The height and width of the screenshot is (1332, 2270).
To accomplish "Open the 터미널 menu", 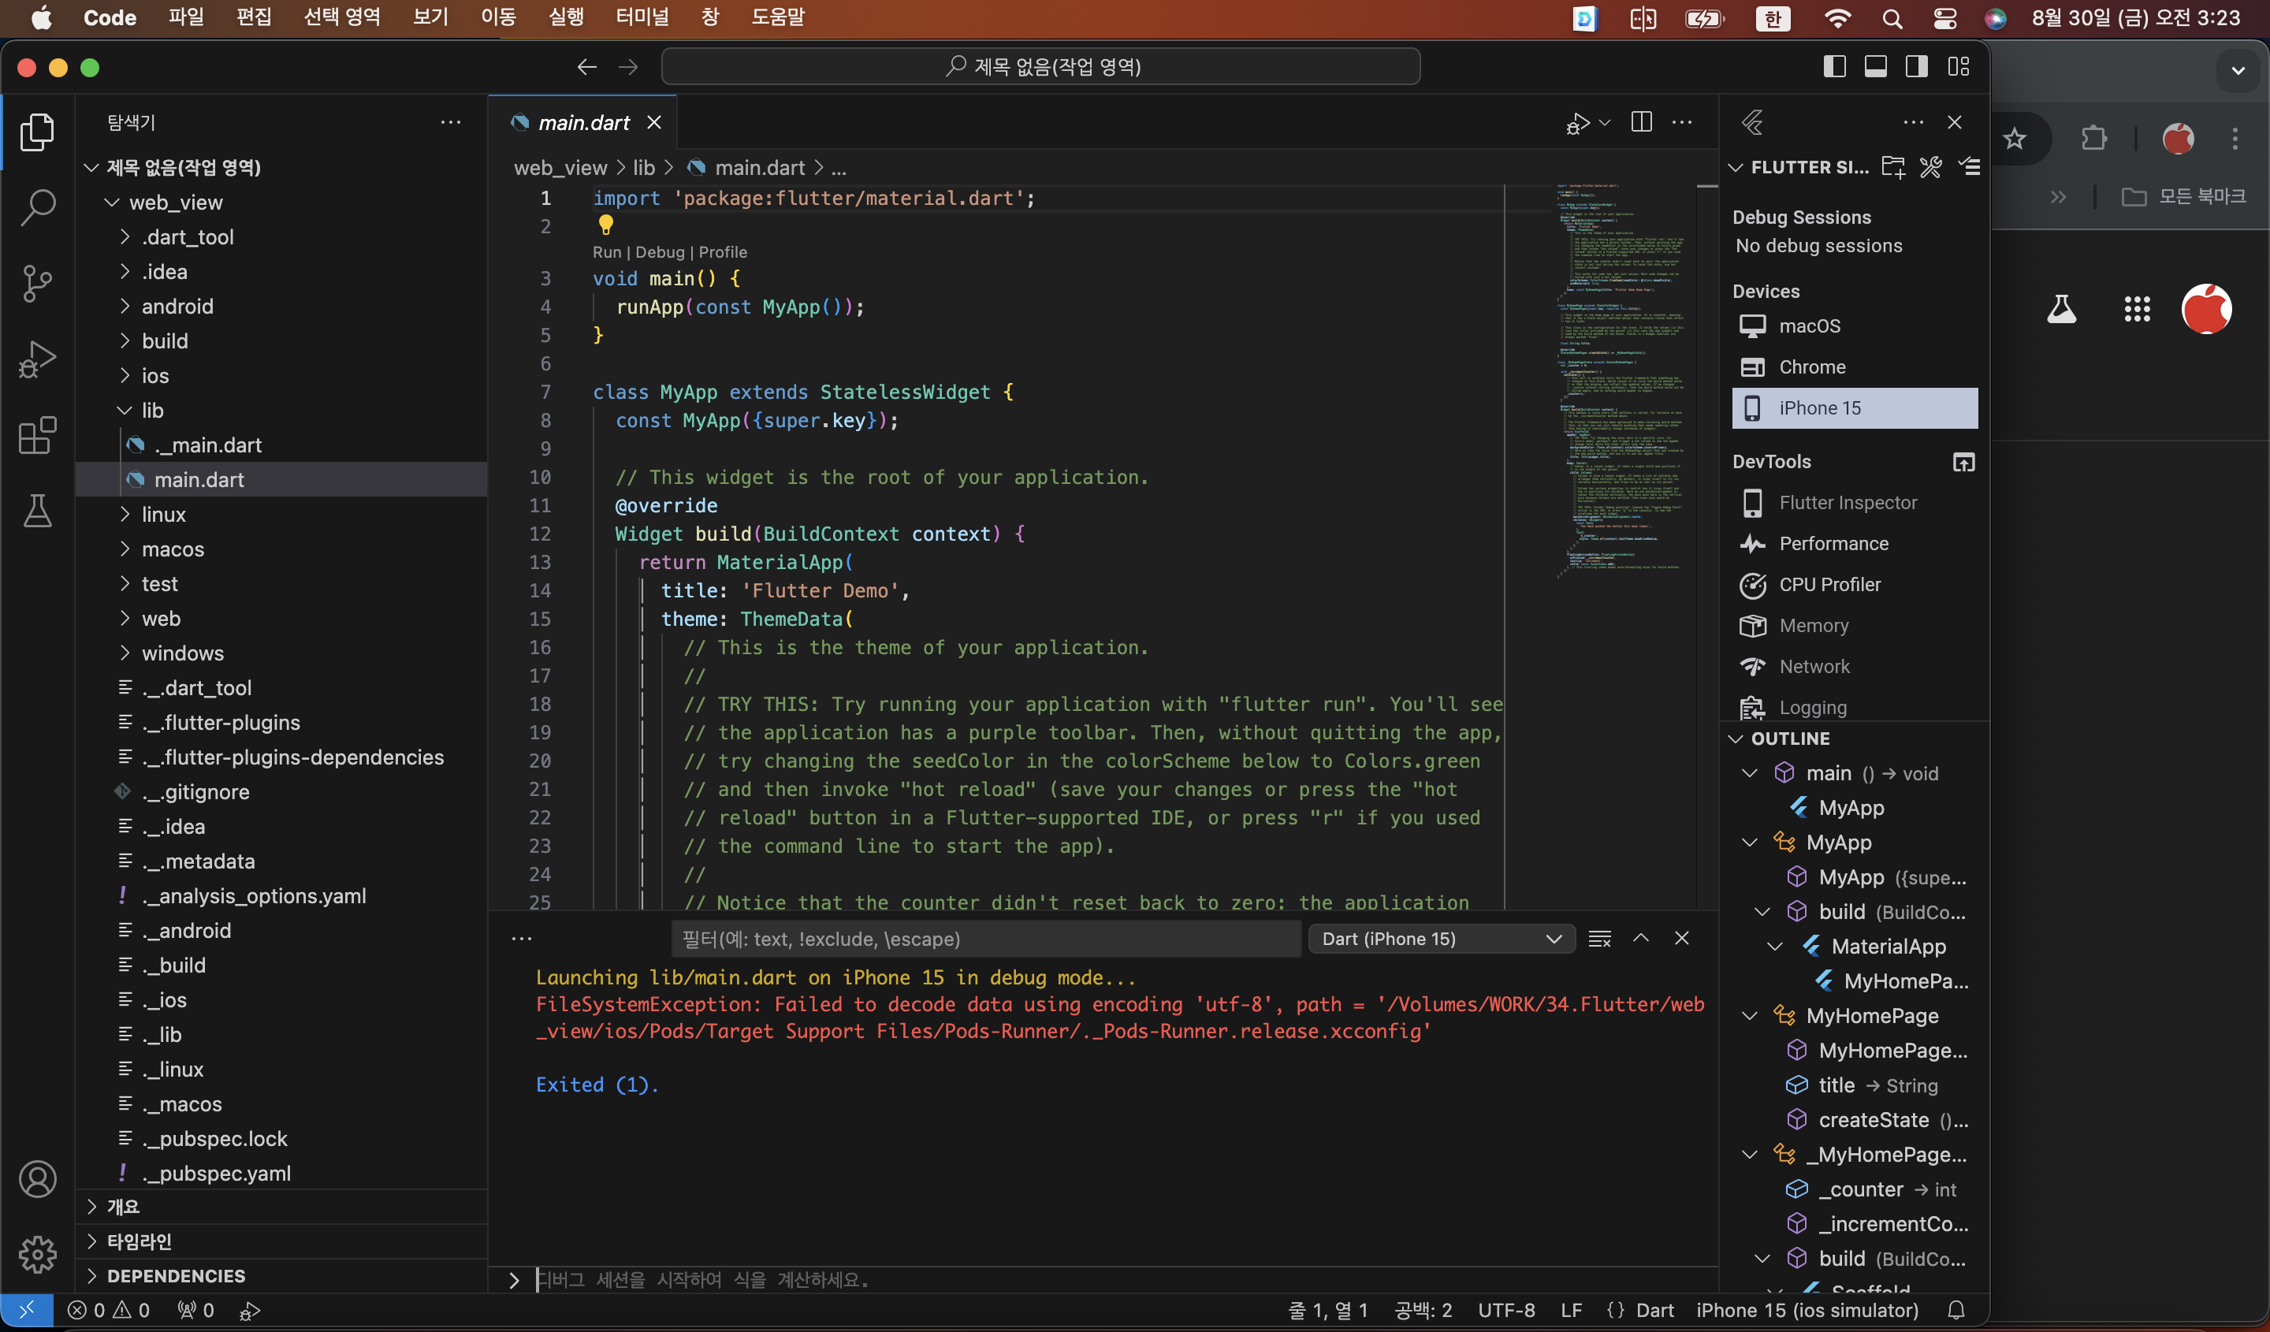I will click(x=642, y=17).
